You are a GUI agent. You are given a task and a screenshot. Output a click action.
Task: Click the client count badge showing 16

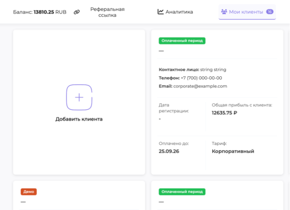[269, 12]
